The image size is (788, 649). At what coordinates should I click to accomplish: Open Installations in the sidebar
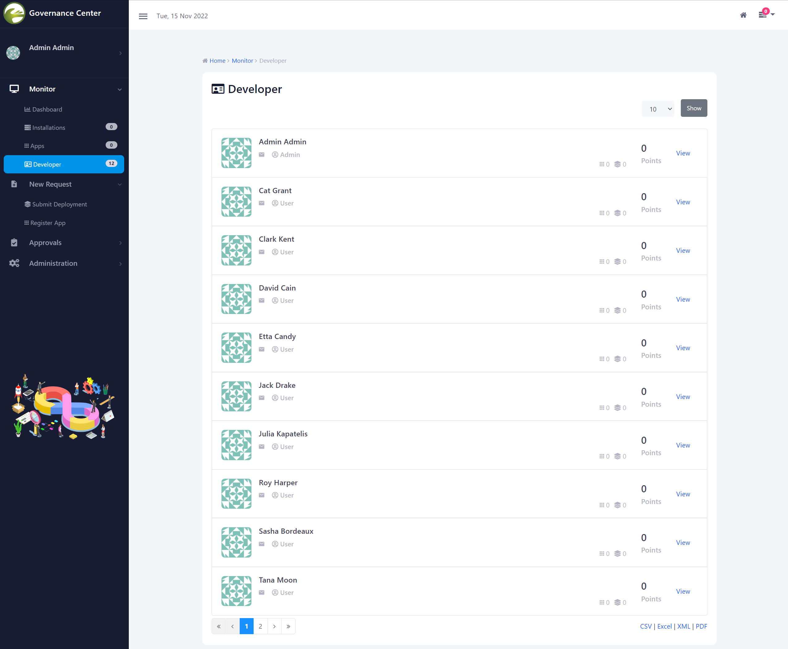coord(48,127)
